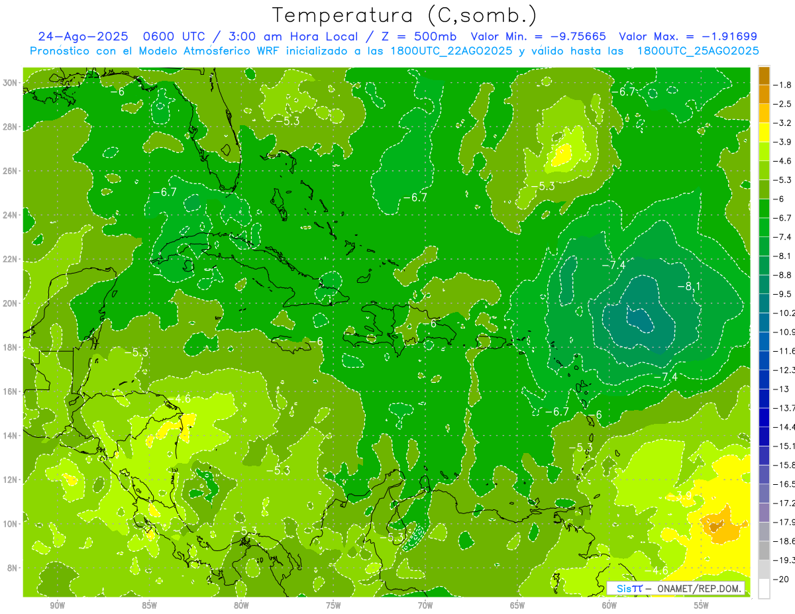The height and width of the screenshot is (614, 795).
Task: Click the colorbar tick label "-9.5"
Action: pyautogui.click(x=784, y=294)
